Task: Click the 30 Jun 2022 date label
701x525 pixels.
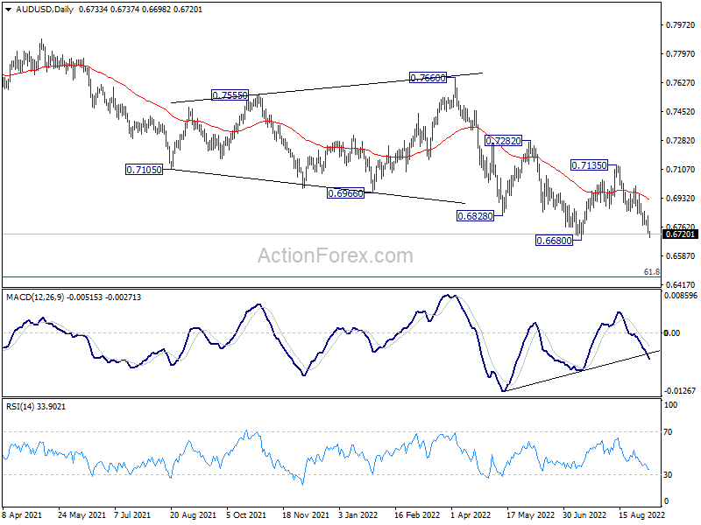Action: (584, 515)
